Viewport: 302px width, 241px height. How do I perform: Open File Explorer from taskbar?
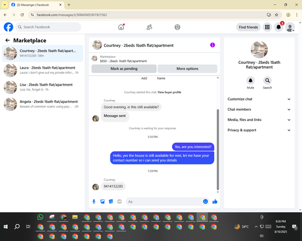[75, 217]
